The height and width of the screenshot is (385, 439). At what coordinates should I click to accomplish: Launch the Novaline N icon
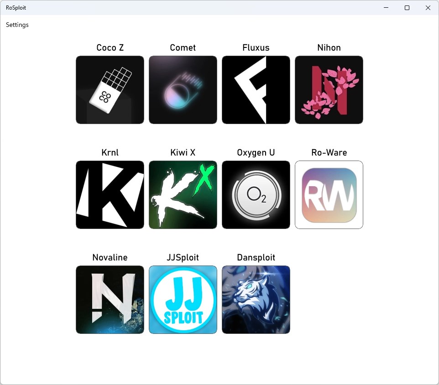(x=110, y=300)
